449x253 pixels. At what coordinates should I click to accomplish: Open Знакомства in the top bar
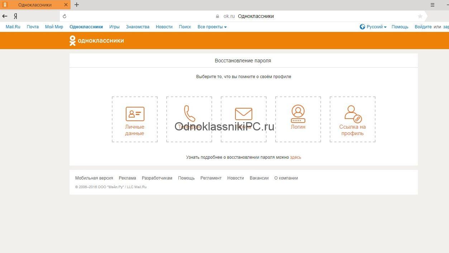point(138,27)
